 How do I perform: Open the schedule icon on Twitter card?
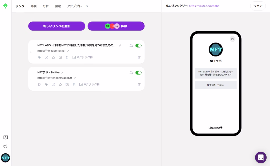[x=67, y=84]
